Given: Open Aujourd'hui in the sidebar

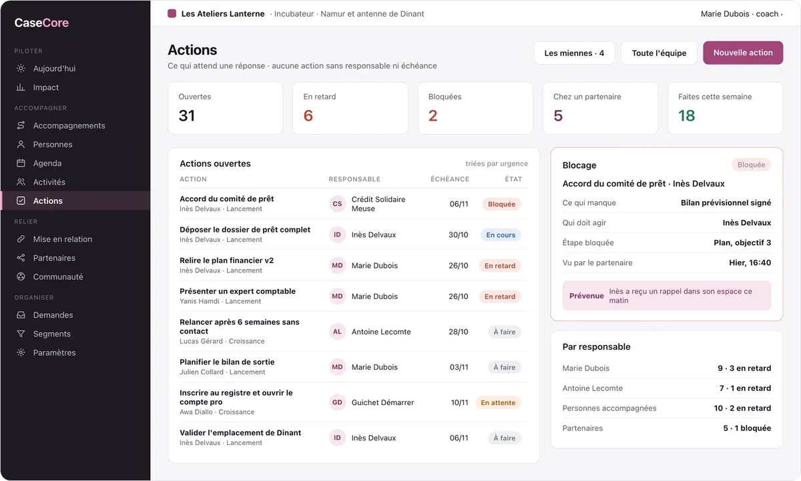Looking at the screenshot, I should point(75,69).
